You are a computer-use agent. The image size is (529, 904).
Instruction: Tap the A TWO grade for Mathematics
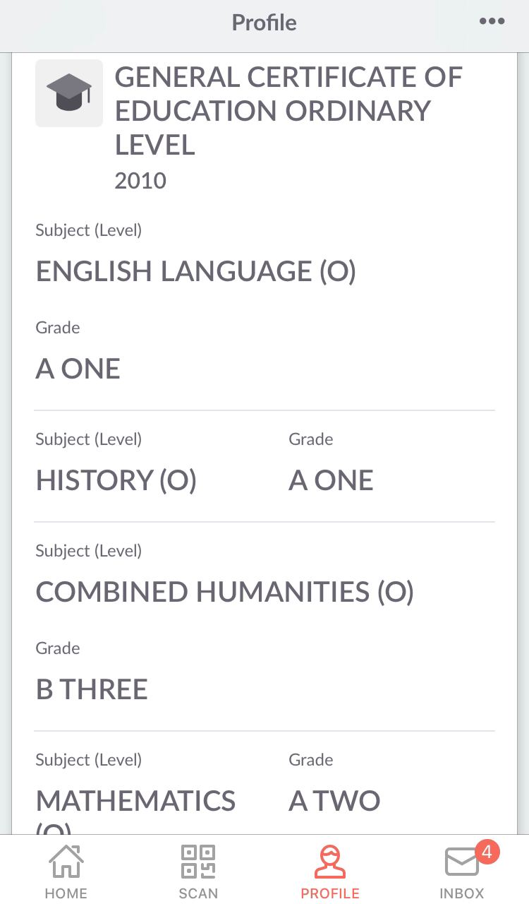click(x=334, y=801)
